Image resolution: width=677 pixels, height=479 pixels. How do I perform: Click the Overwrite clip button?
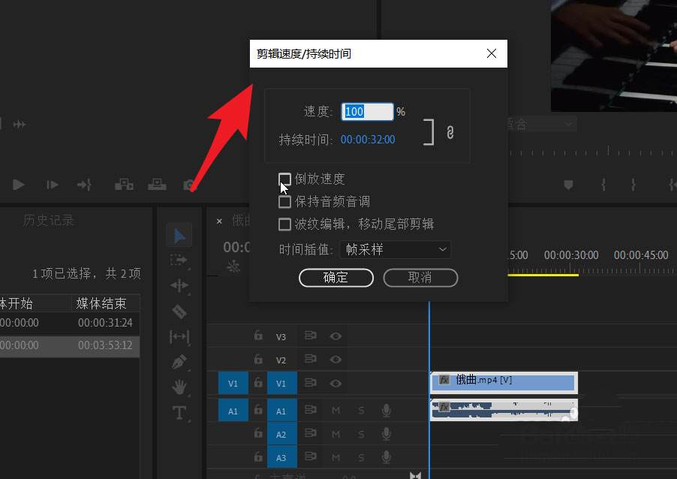pos(157,185)
